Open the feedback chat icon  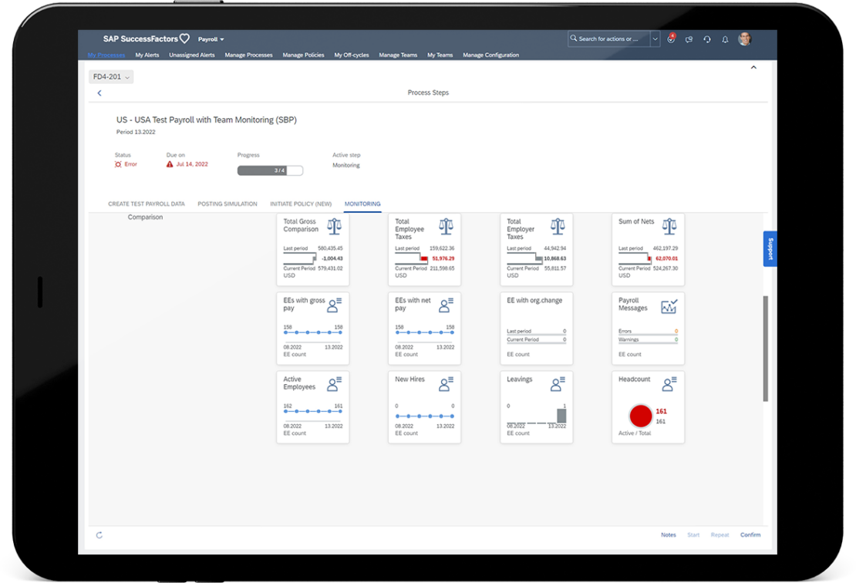[x=689, y=39]
